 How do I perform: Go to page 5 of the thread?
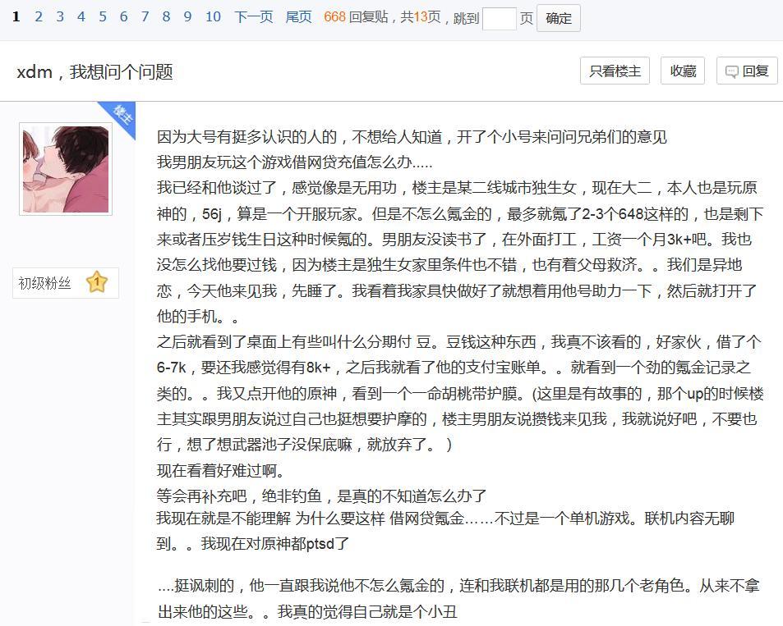[x=103, y=17]
